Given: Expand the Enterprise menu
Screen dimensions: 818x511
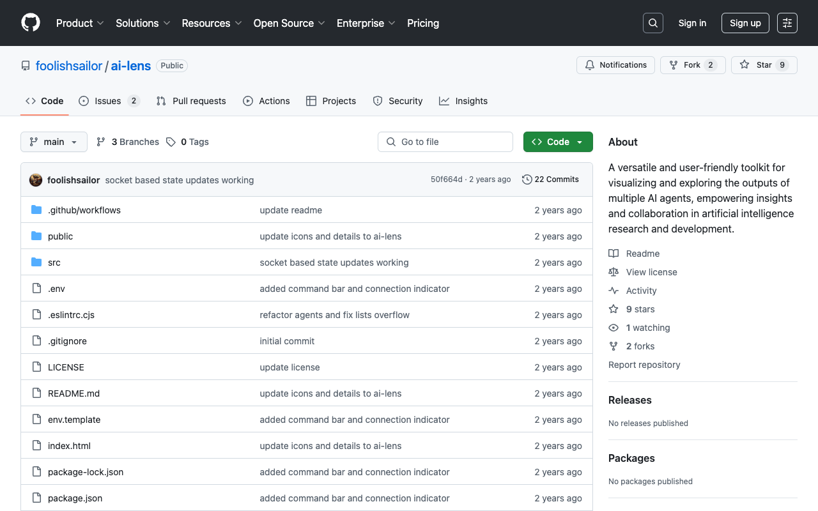Looking at the screenshot, I should (366, 23).
